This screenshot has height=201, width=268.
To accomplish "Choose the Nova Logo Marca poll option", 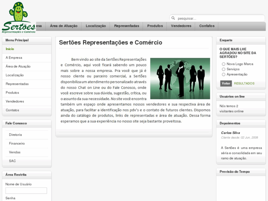I will click(x=223, y=64).
